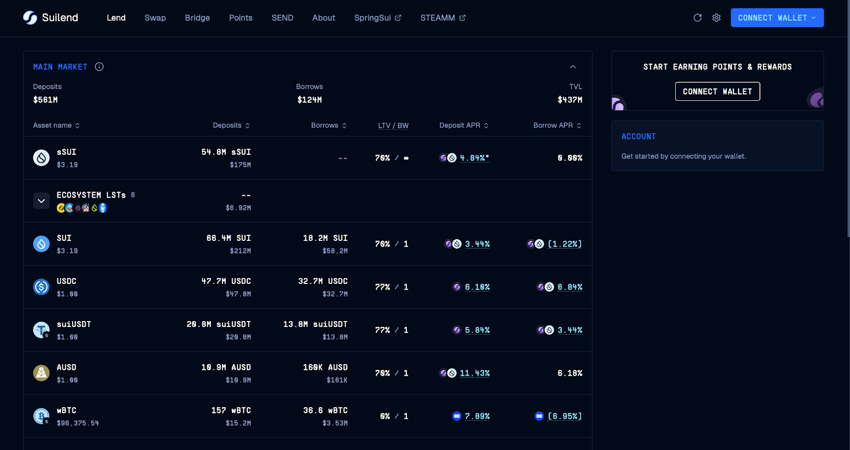Viewport: 850px width, 450px height.
Task: Click Ecosystem LSTs token icons group
Action: tap(82, 208)
